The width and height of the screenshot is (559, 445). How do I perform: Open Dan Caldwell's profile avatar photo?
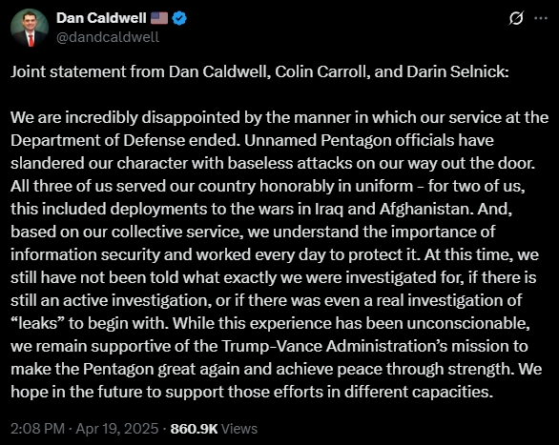coord(30,28)
